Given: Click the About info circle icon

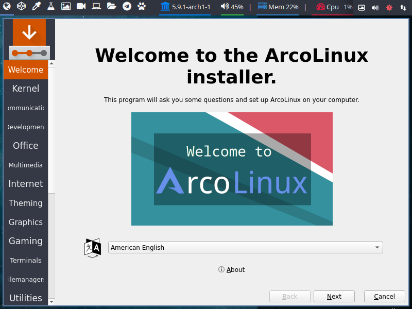Looking at the screenshot, I should pyautogui.click(x=221, y=269).
